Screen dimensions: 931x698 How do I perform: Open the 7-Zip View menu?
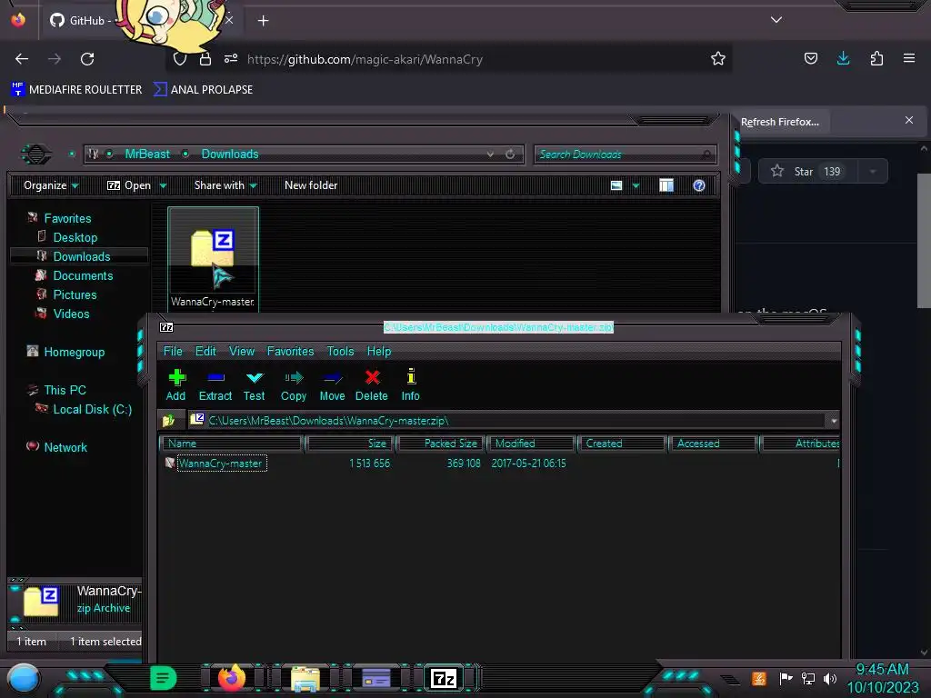pos(242,352)
